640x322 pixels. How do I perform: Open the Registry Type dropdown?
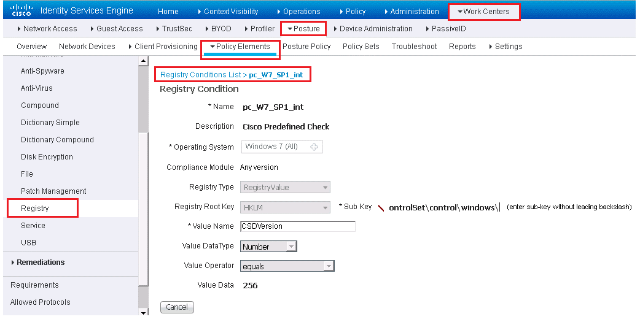click(x=285, y=187)
